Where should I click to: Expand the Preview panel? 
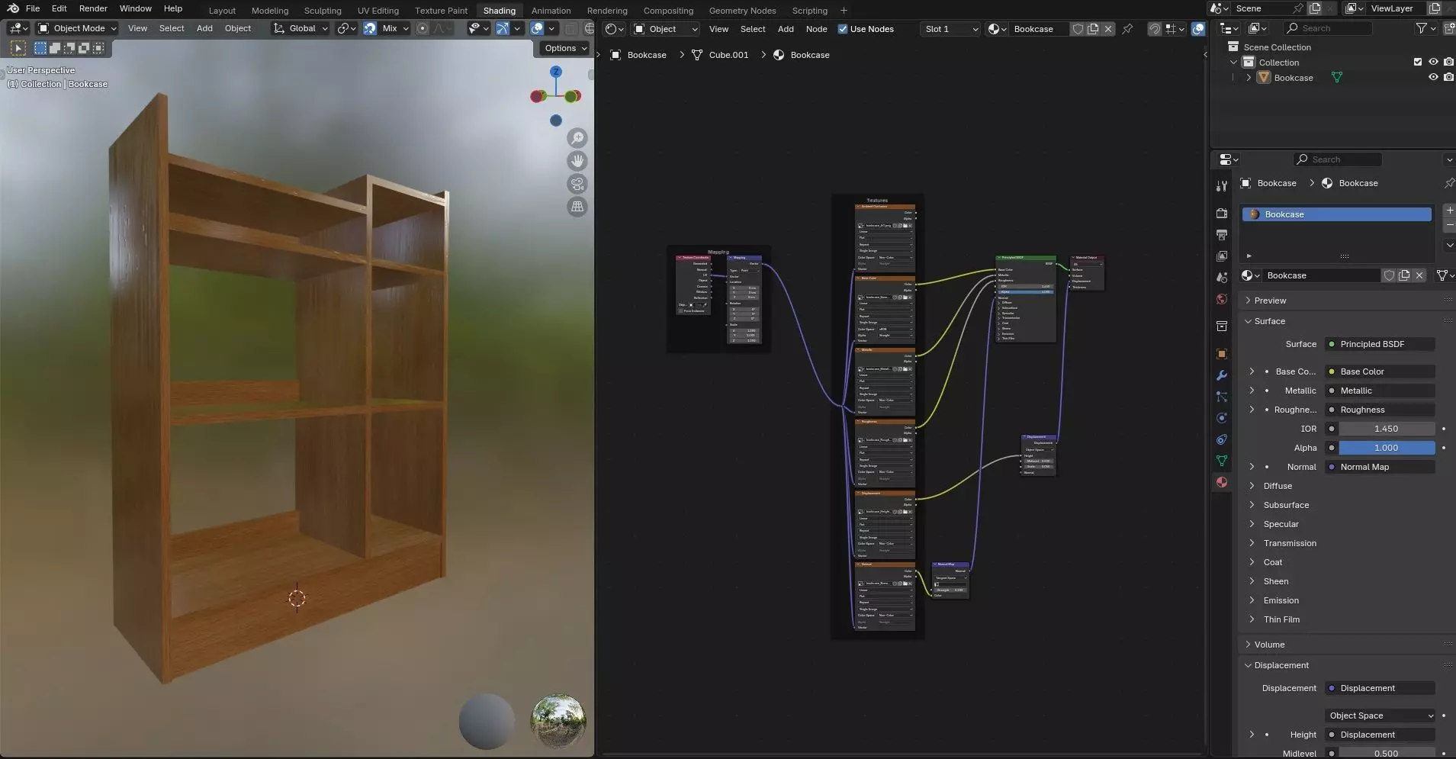click(x=1271, y=301)
